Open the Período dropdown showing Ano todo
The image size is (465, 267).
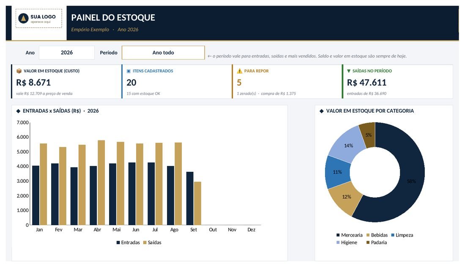[x=163, y=52]
